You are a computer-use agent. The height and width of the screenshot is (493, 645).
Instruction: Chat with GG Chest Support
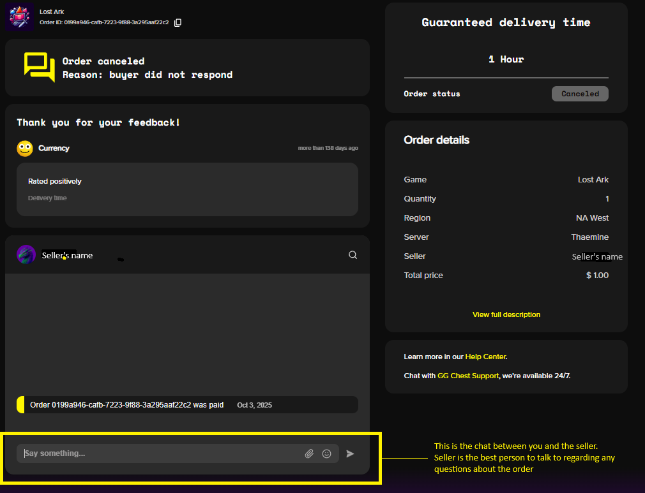(x=467, y=376)
